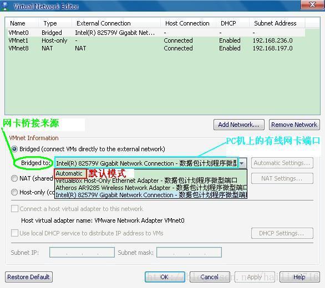325x288 pixels.
Task: Click the Restore Default button
Action: point(29,277)
